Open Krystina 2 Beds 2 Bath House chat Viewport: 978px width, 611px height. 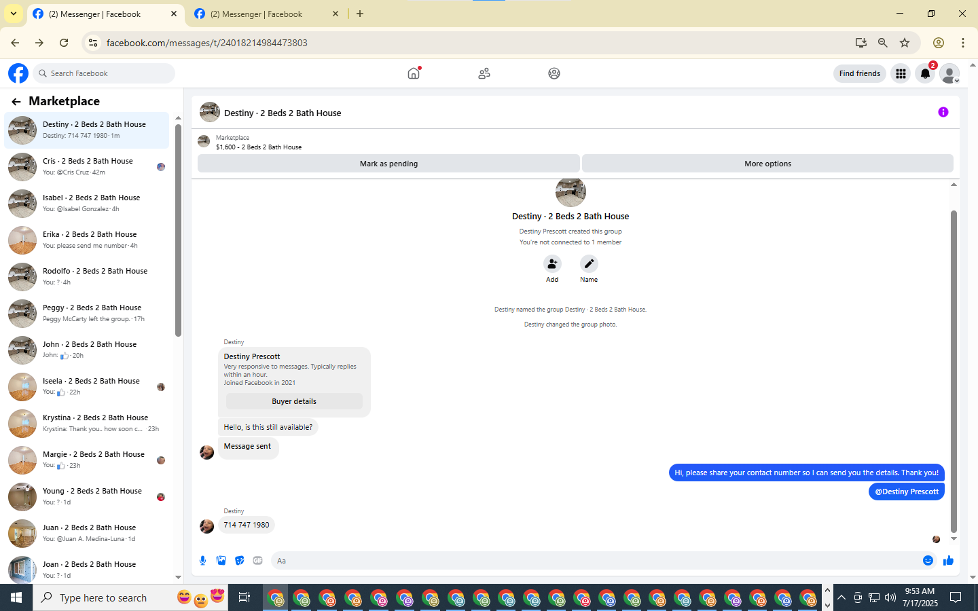(87, 424)
